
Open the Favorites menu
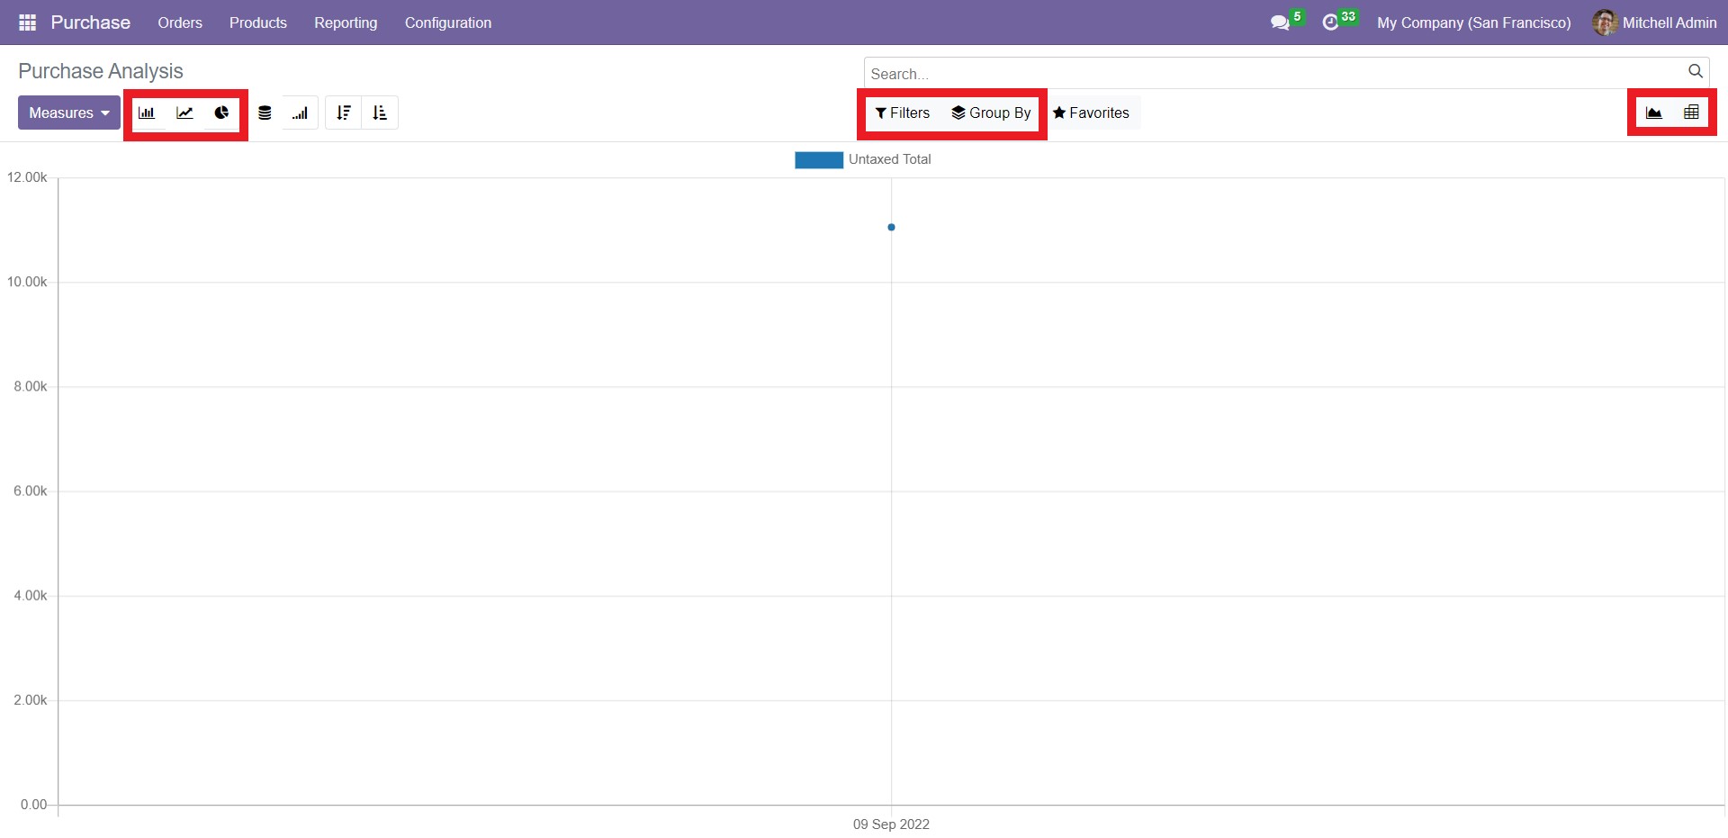tap(1091, 113)
